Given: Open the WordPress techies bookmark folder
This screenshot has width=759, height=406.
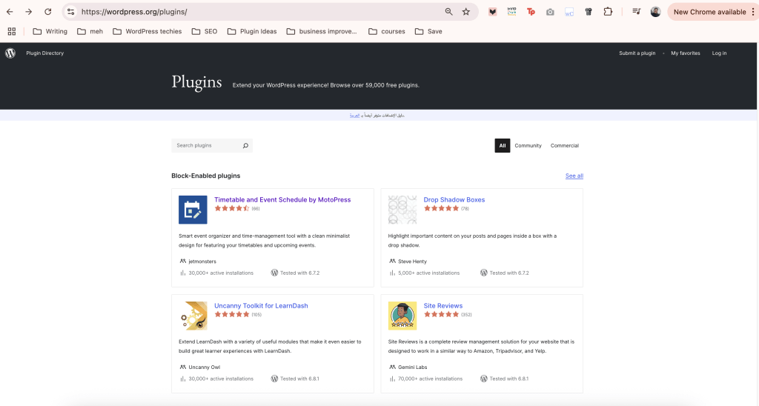Looking at the screenshot, I should (x=147, y=31).
